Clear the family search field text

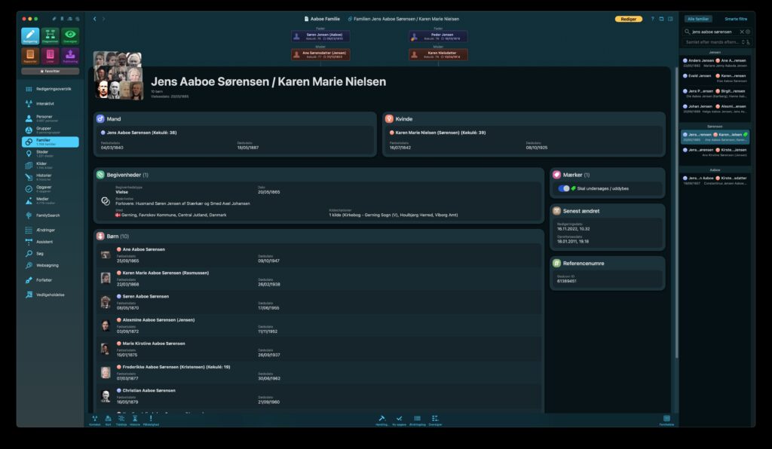pyautogui.click(x=741, y=32)
